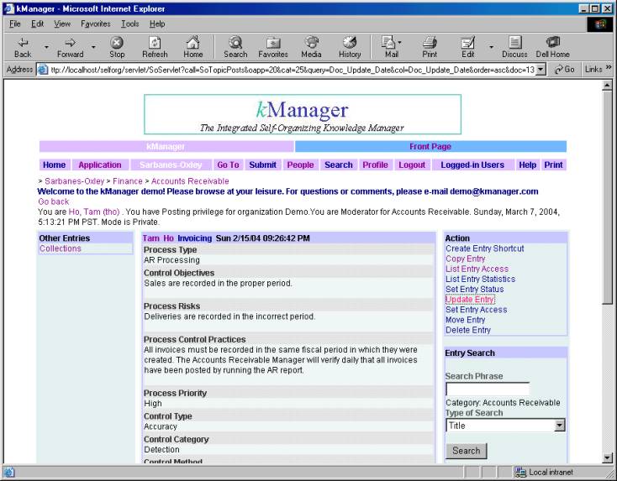
Task: Click the Go button beside address bar
Action: pos(565,70)
